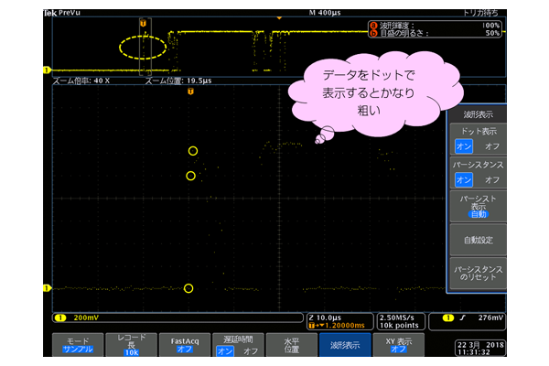Open the パーシスト表示 自動 setting
Viewport: 549px width, 366px height.
(x=478, y=206)
